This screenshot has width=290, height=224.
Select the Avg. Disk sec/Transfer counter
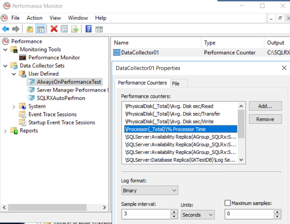pos(181,114)
